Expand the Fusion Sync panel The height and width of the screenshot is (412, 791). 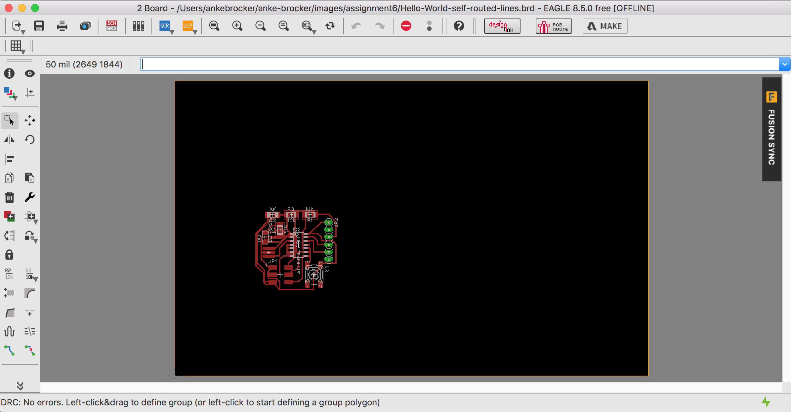(771, 129)
